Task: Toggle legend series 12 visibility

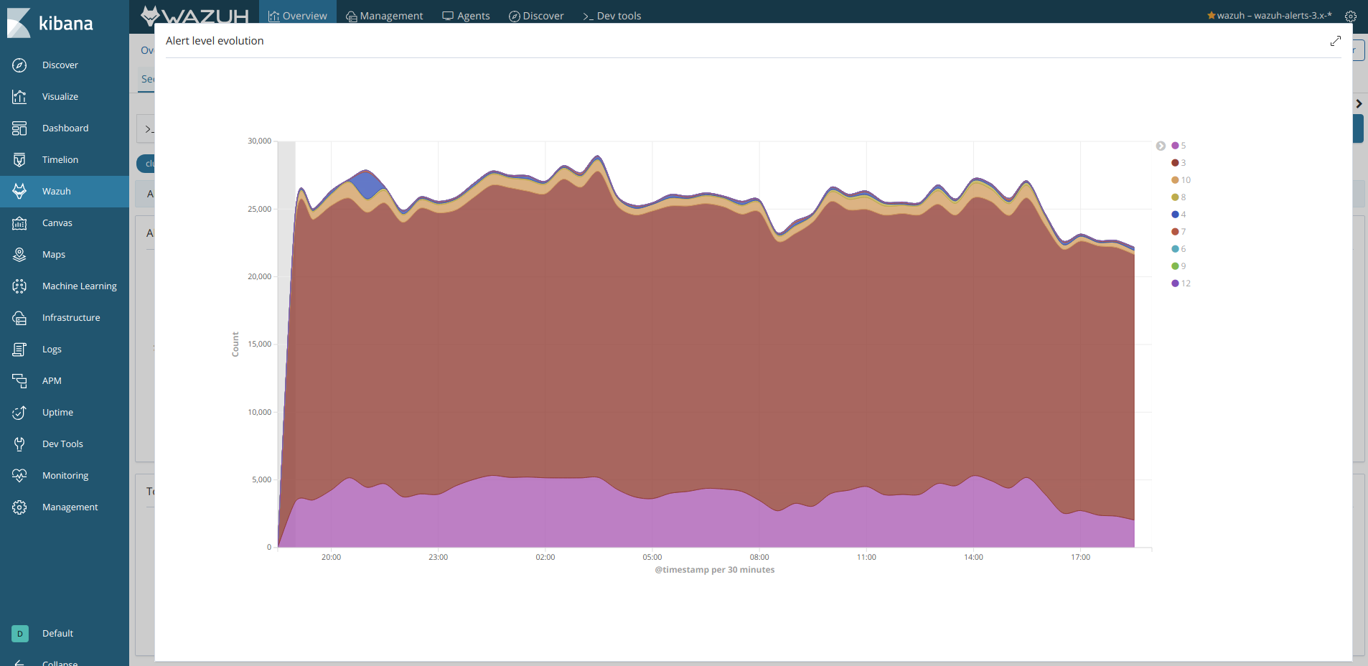Action: pos(1185,283)
